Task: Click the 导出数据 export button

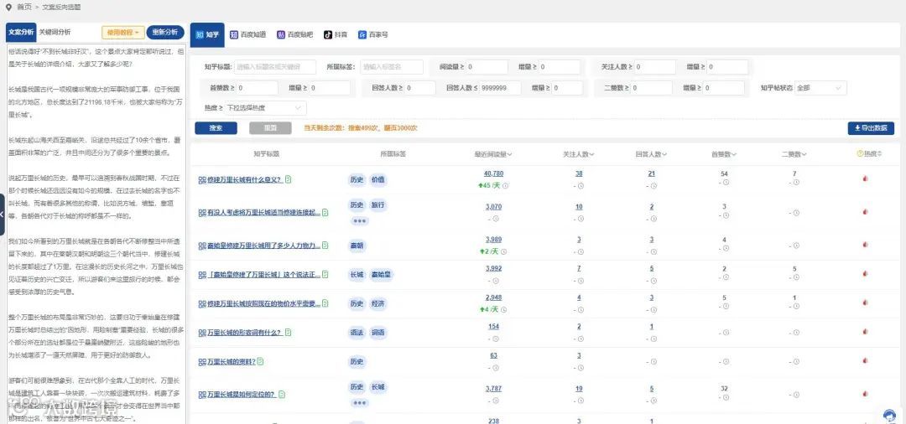Action: [x=871, y=128]
